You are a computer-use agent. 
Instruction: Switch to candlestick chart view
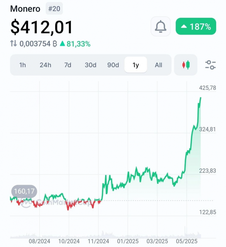(x=186, y=65)
